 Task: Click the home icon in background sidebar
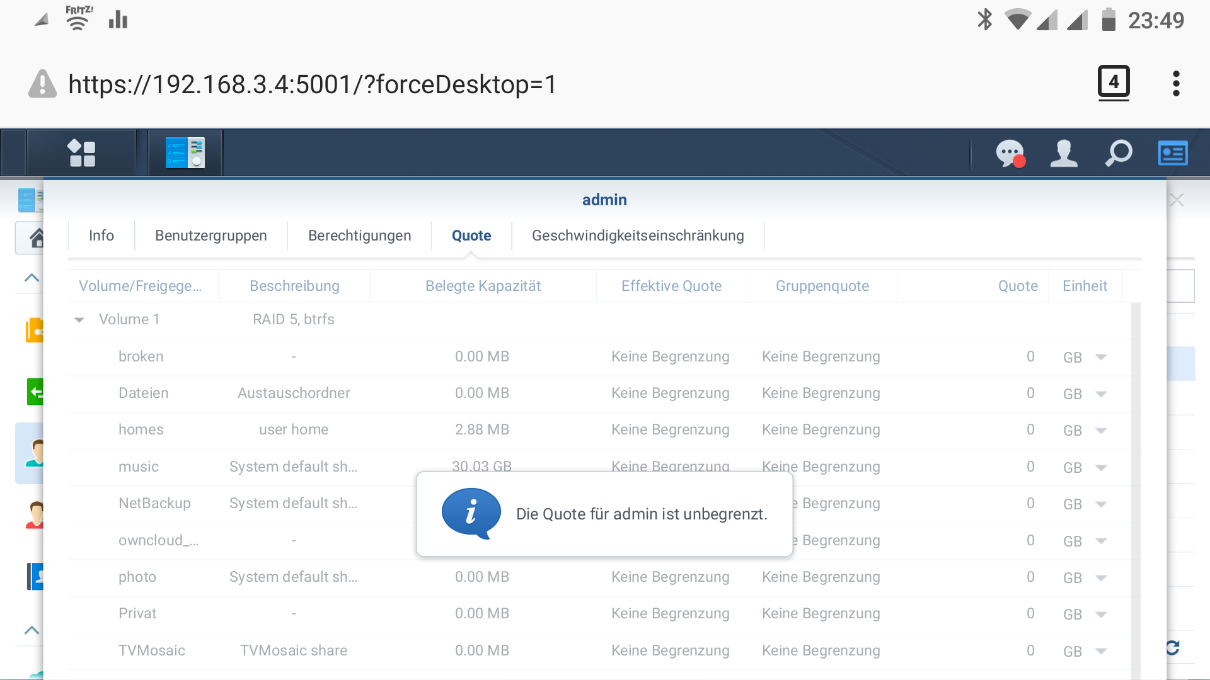coord(37,238)
